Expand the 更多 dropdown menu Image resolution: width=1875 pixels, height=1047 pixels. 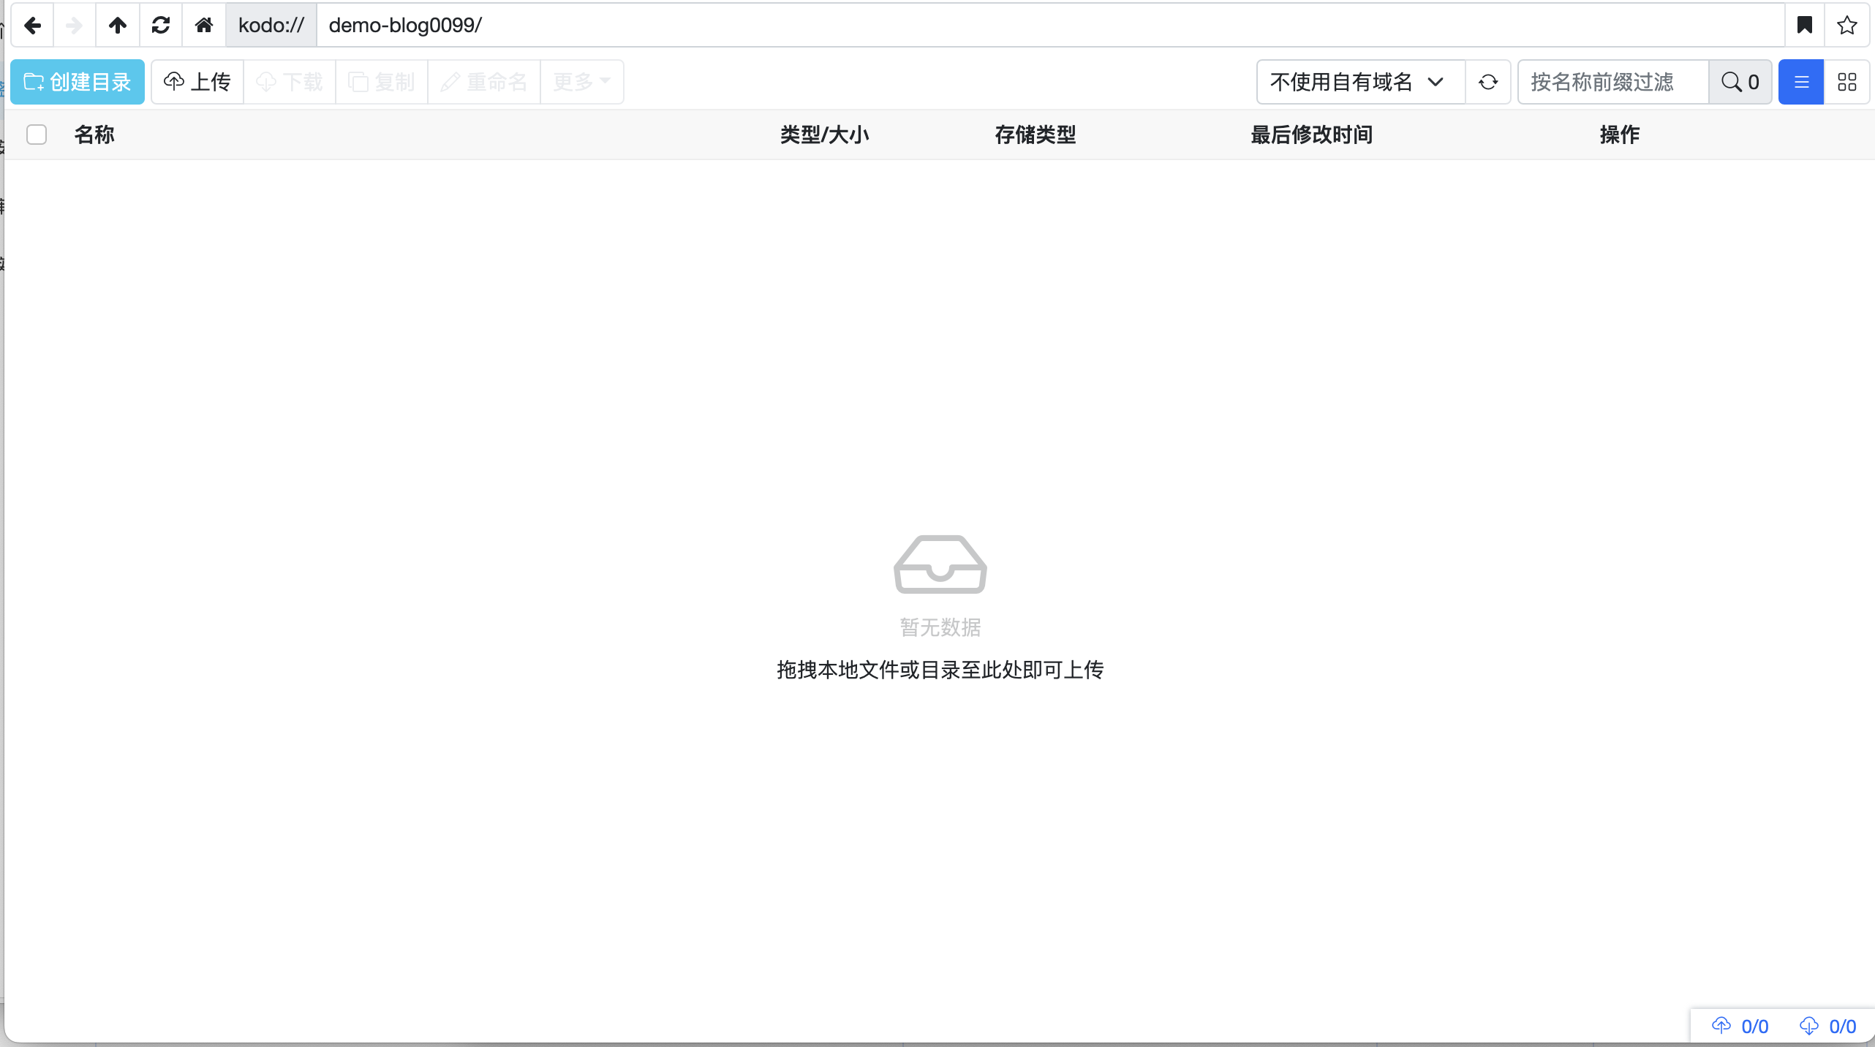pyautogui.click(x=581, y=82)
